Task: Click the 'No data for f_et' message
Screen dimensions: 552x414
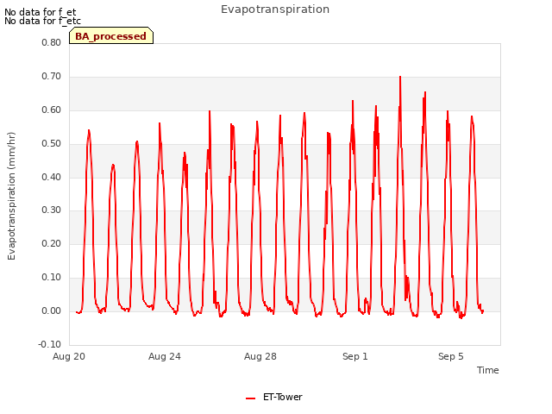Action: pyautogui.click(x=41, y=12)
